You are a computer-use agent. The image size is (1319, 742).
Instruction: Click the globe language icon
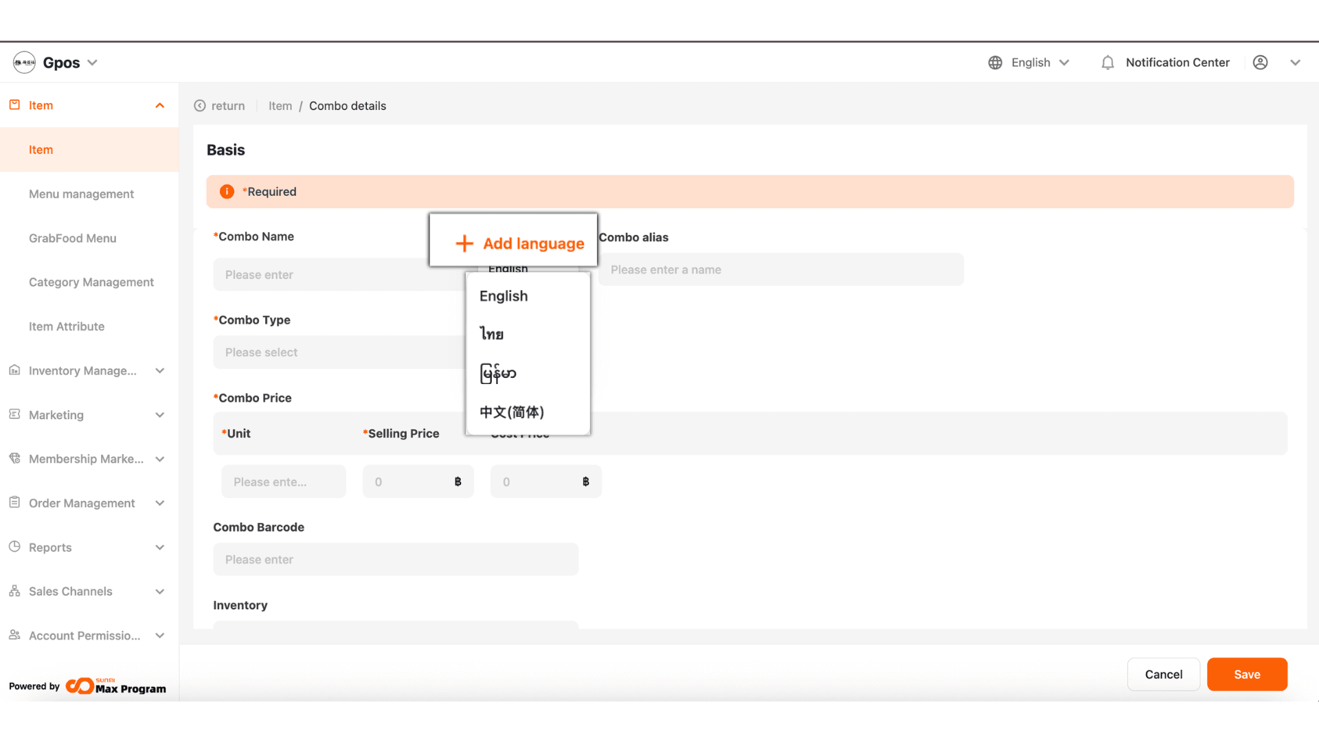click(x=995, y=63)
